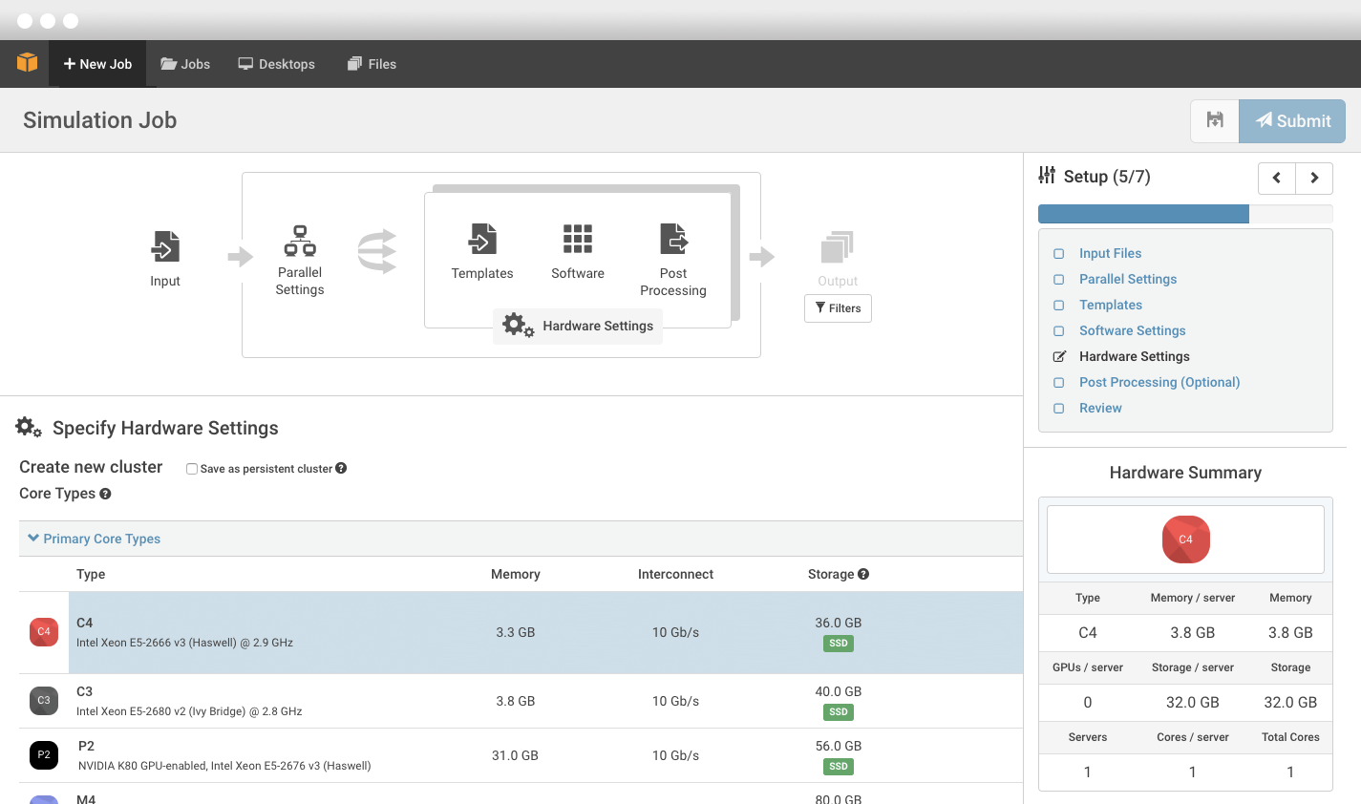Open Parallel Settings setup step link
1361x804 pixels.
point(1128,279)
